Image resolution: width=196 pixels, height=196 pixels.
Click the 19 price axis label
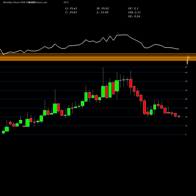[186, 117]
